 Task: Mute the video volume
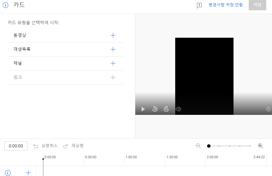178,109
